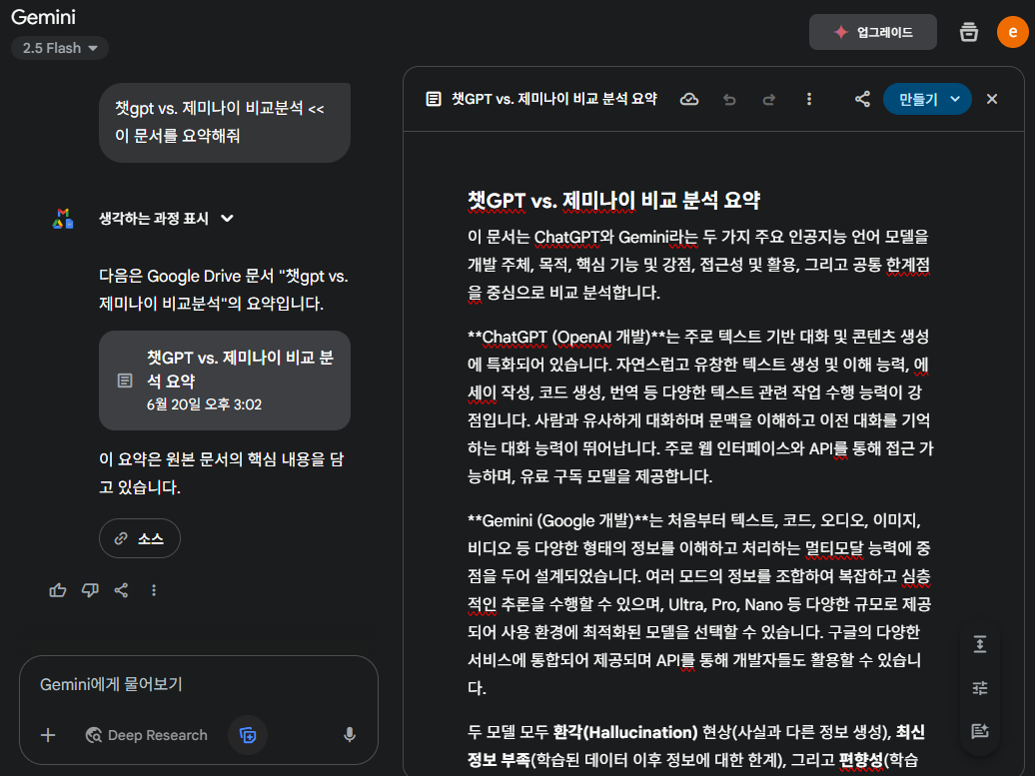
Task: Click the Google Workspace icon beside response
Action: 63,219
